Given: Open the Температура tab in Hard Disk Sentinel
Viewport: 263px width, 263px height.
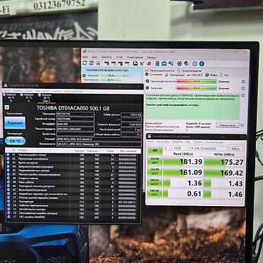Looking at the screenshot, I should click(175, 75).
